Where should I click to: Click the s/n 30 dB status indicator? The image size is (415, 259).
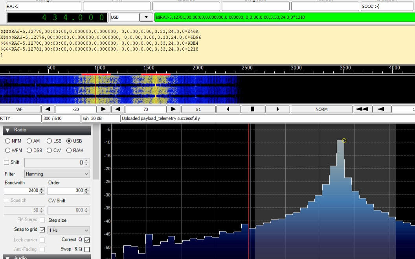pyautogui.click(x=101, y=119)
